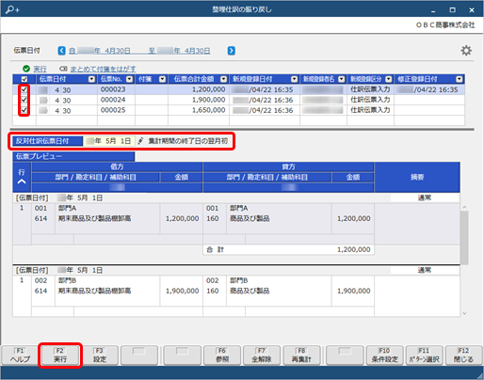Viewport: 484px width, 380px height.
Task: Click the F10 条件設定 function button
Action: (384, 356)
